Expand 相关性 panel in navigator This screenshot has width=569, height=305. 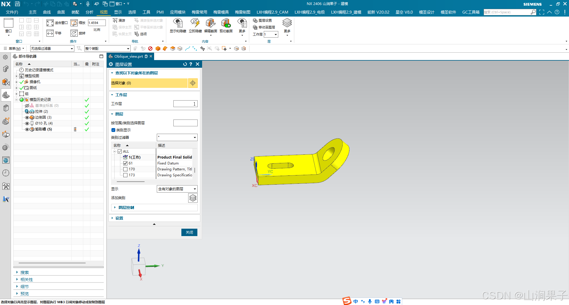point(26,280)
